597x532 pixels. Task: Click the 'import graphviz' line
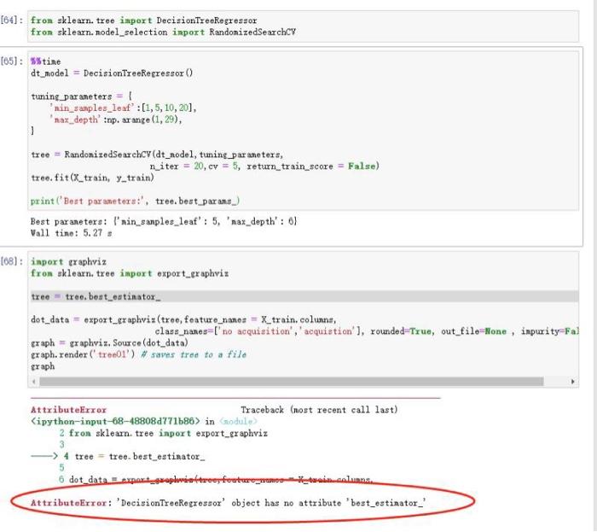68,262
